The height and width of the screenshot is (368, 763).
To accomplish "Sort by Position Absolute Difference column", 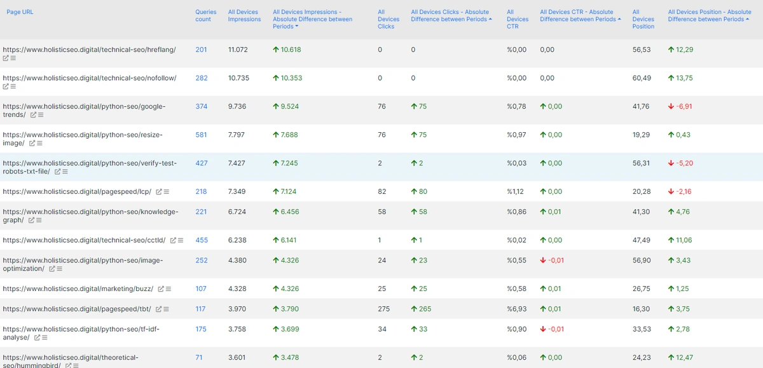I will (709, 15).
